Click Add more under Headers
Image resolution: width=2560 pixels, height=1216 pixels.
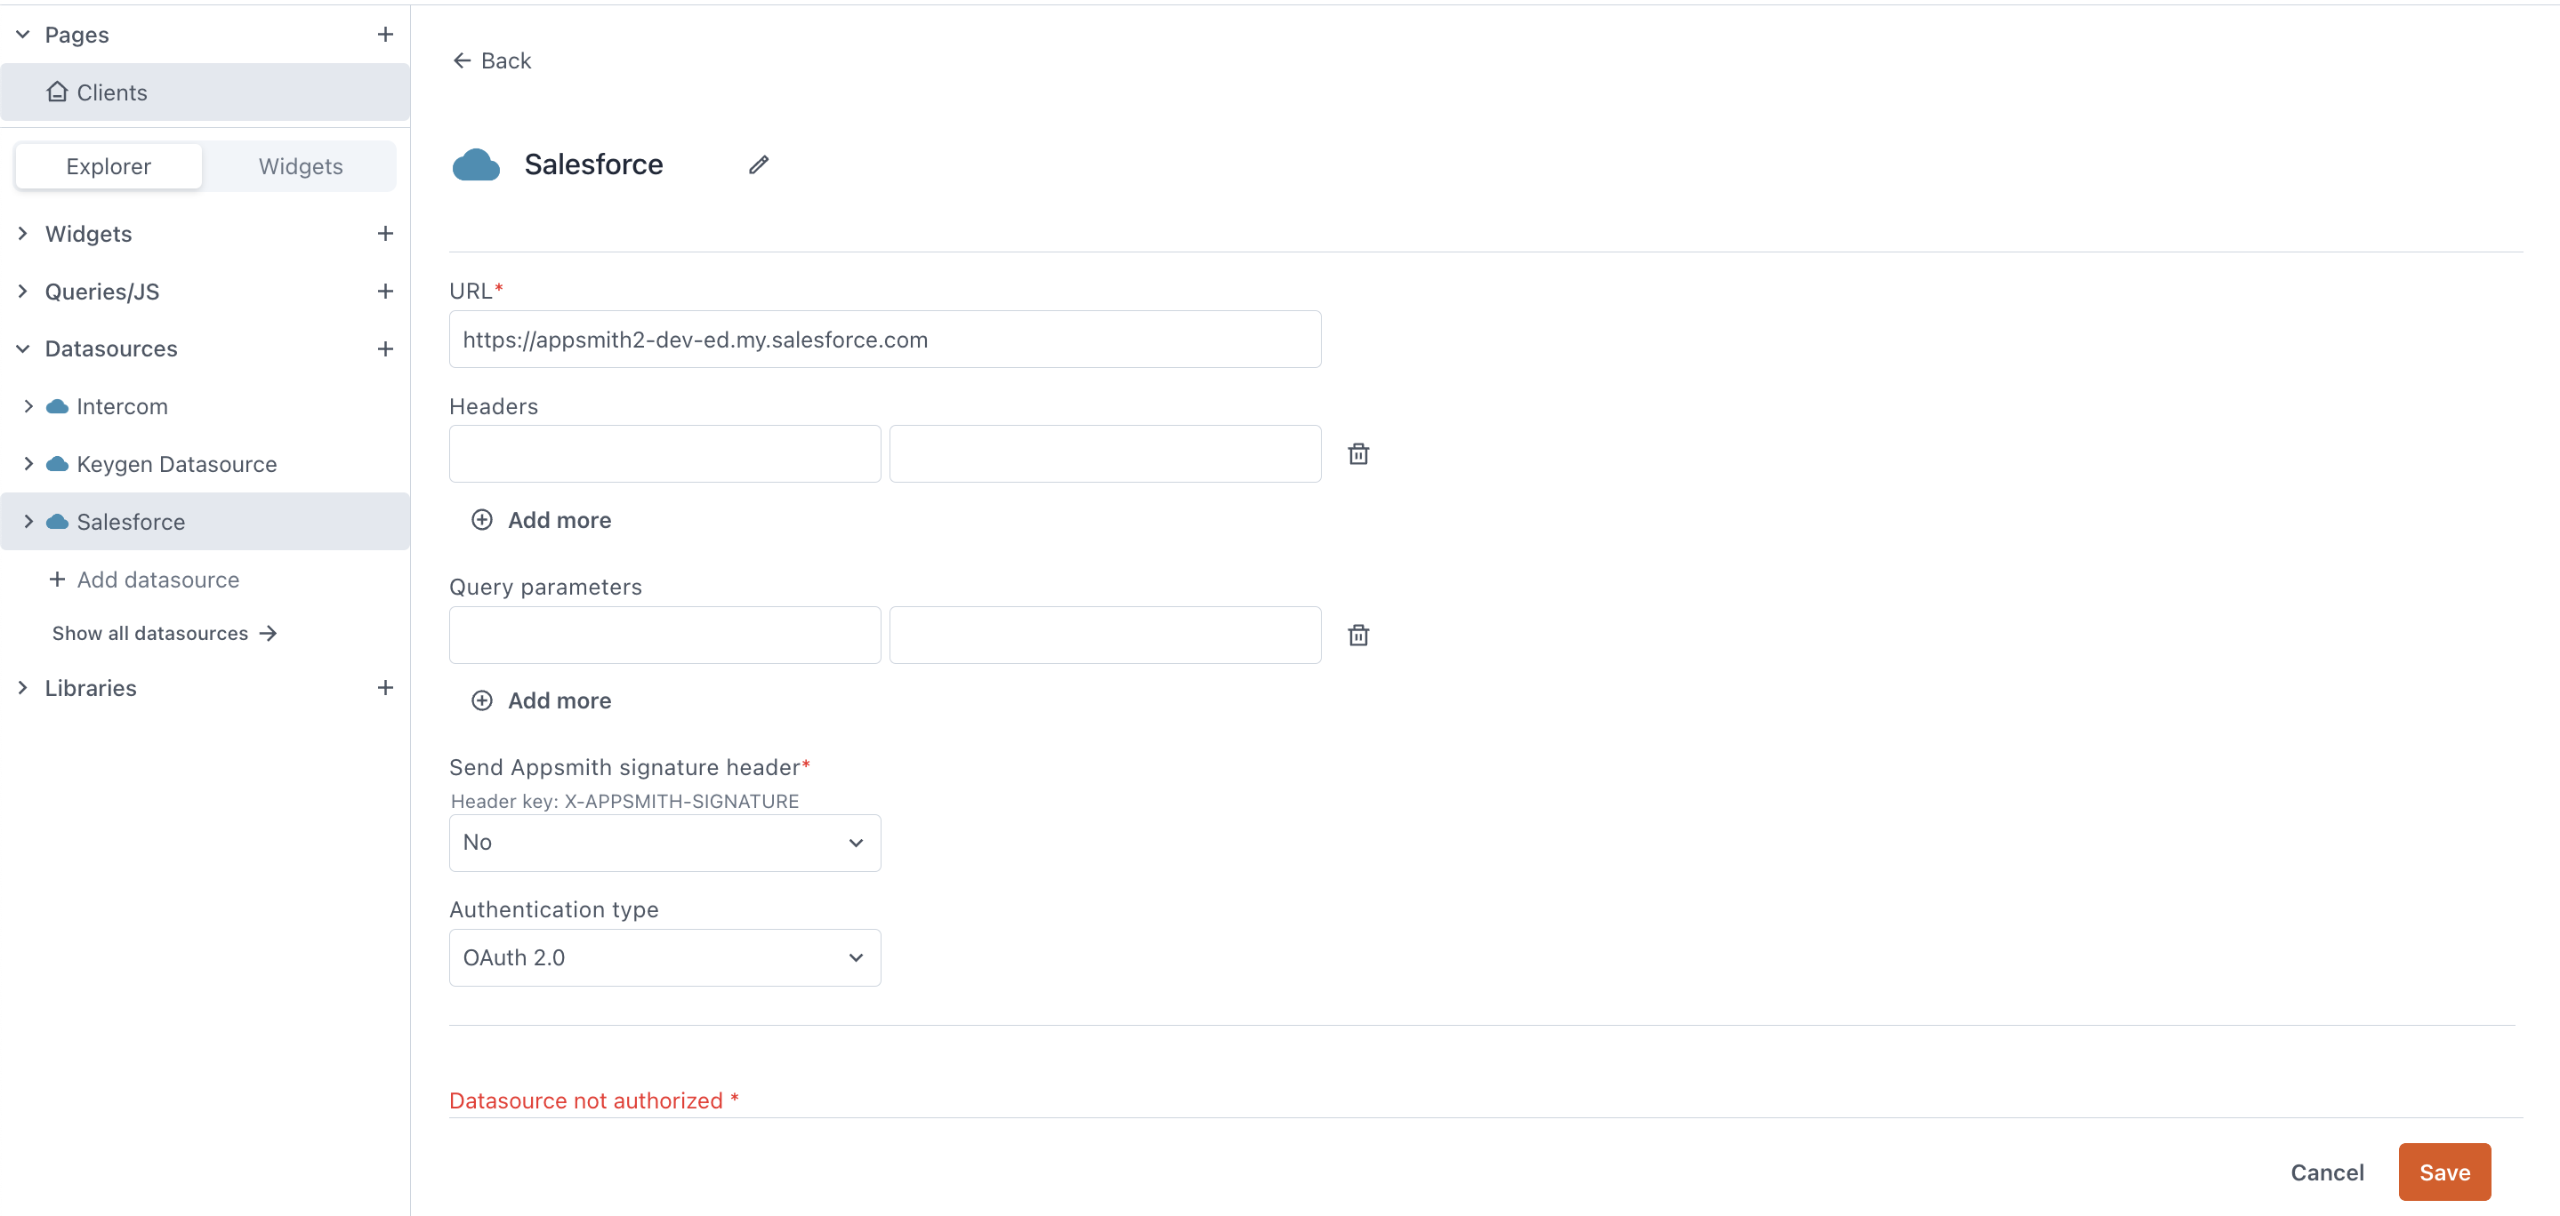[x=541, y=521]
